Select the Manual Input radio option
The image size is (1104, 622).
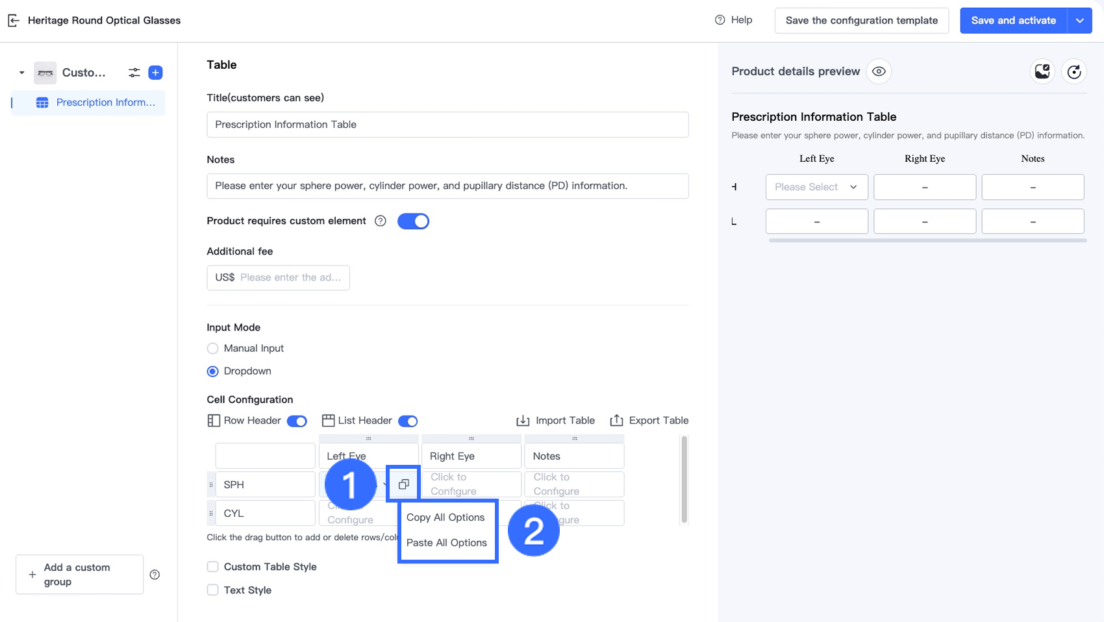tap(212, 349)
